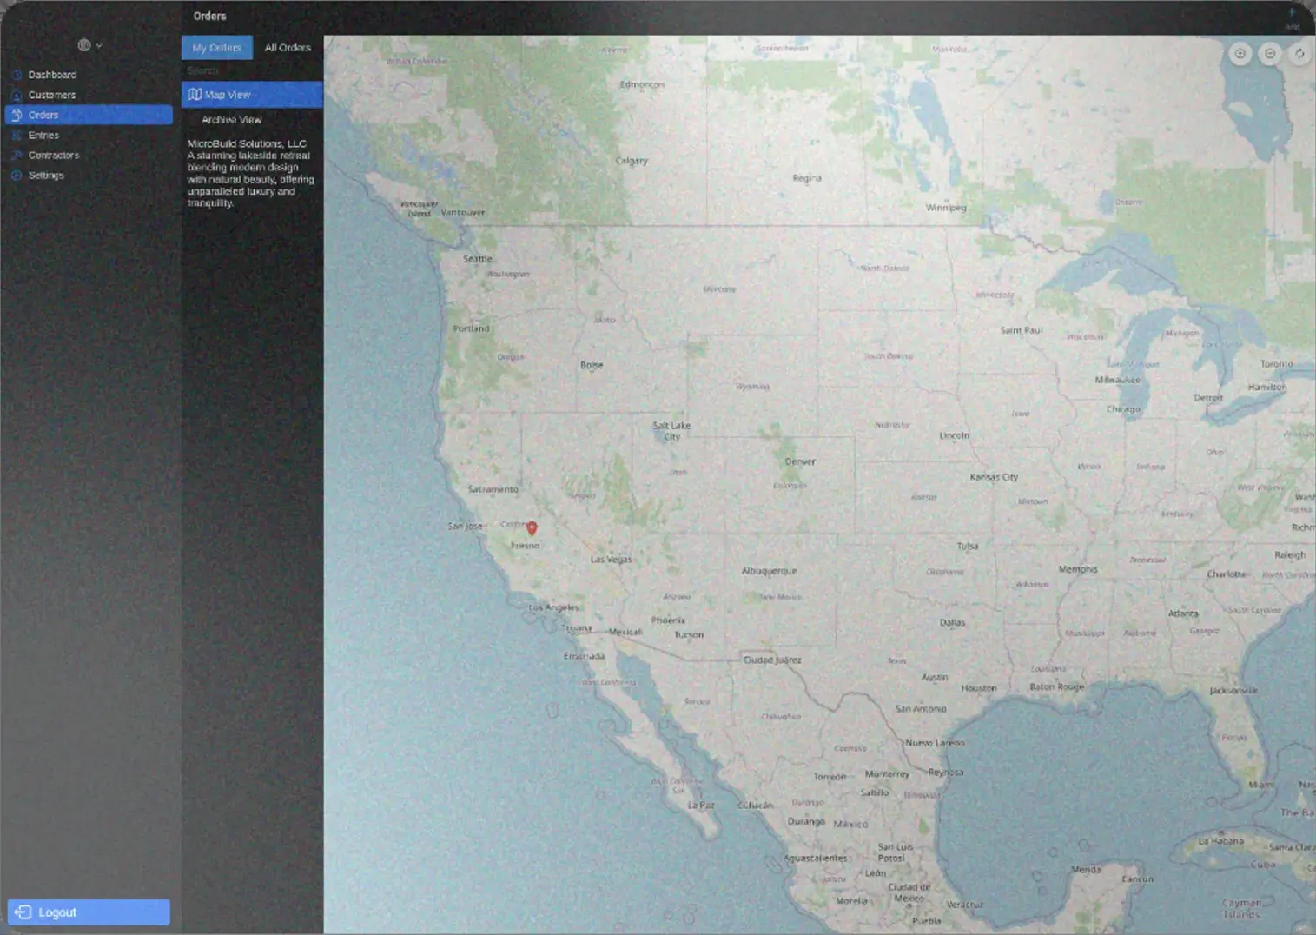The width and height of the screenshot is (1316, 935).
Task: Click the Search field in Orders panel
Action: coord(252,70)
